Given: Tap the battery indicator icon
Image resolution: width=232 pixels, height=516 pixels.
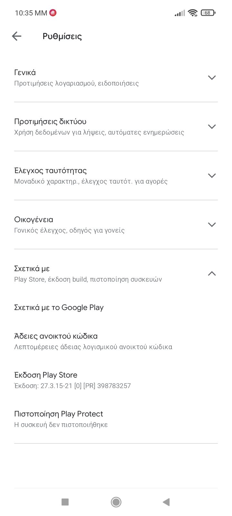Looking at the screenshot, I should pyautogui.click(x=208, y=13).
